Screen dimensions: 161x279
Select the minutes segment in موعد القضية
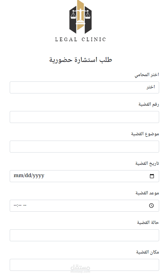pos(19,205)
